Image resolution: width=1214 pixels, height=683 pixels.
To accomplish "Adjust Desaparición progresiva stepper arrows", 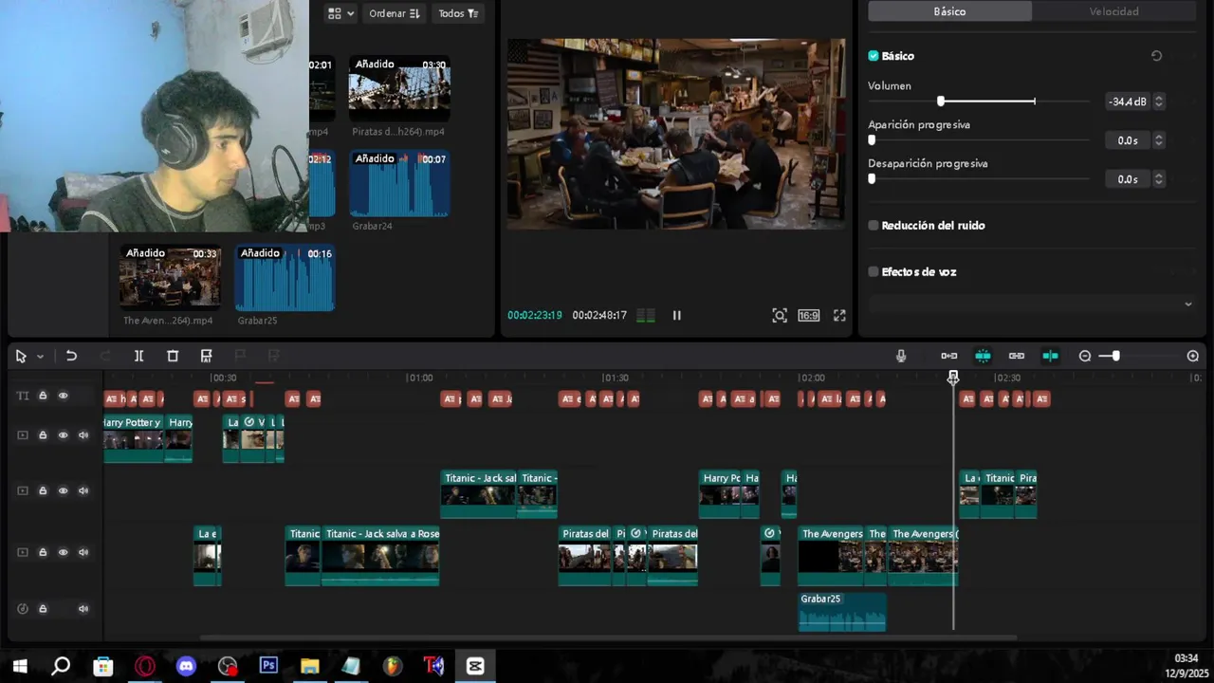I will point(1158,179).
